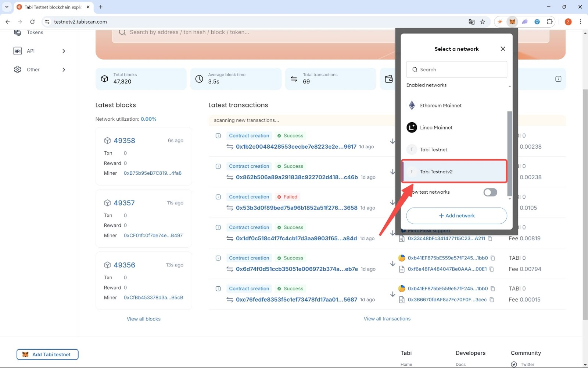Copy address 0xf6a48FA484047Be0AAA...00E1

tap(492, 269)
